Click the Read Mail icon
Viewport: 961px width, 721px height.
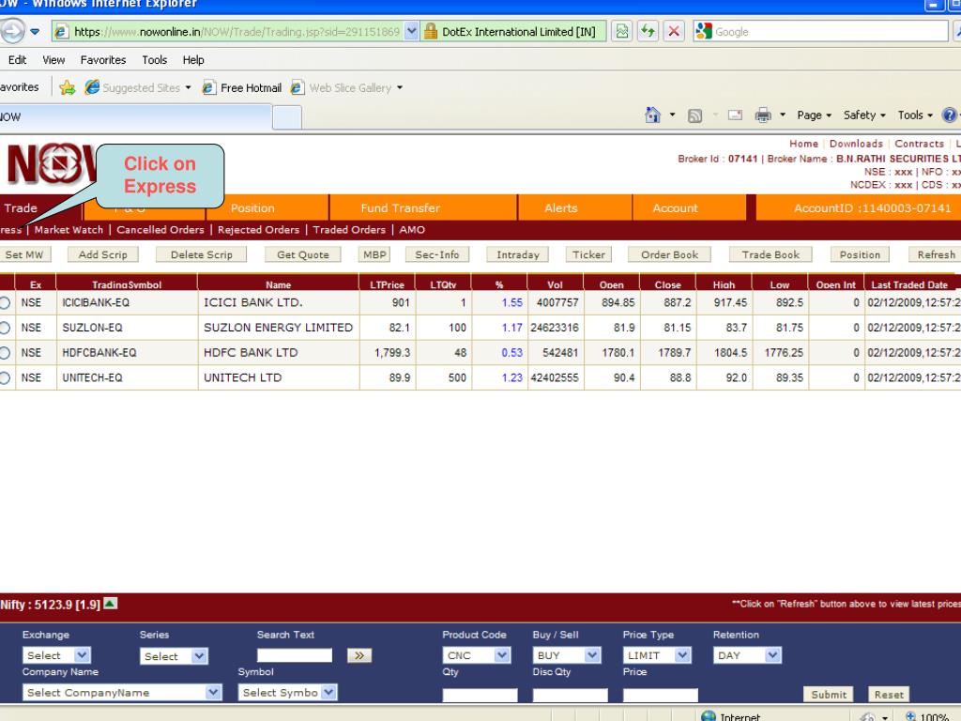click(735, 115)
